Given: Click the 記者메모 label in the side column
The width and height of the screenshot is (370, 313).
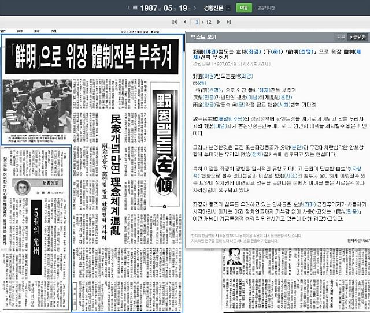Looking at the screenshot, I should click(x=49, y=182).
